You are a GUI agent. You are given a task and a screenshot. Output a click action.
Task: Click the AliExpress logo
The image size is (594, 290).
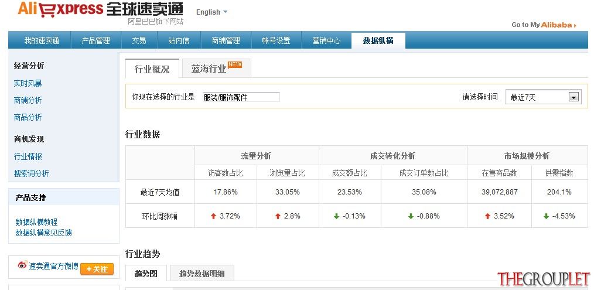click(x=100, y=12)
